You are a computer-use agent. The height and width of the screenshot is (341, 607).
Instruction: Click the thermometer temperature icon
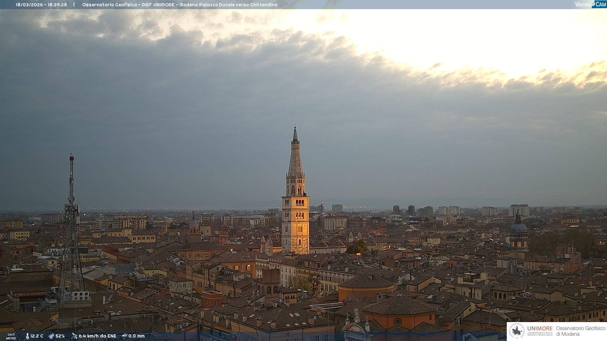27,336
